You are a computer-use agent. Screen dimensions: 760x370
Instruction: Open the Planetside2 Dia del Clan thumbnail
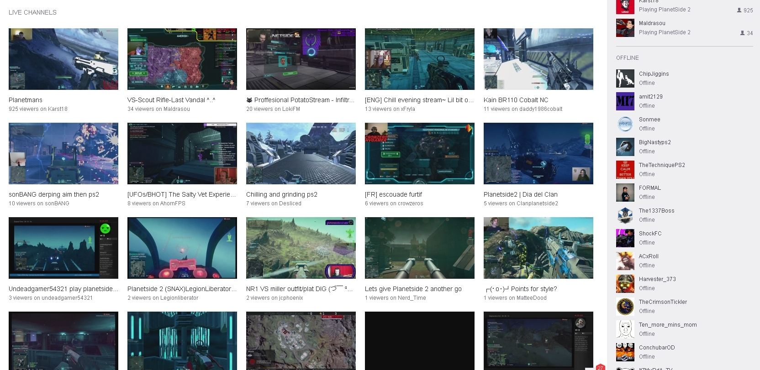click(538, 153)
